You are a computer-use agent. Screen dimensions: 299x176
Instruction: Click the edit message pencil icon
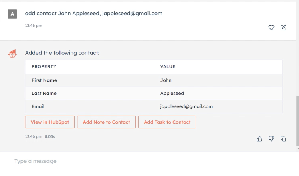(x=283, y=28)
